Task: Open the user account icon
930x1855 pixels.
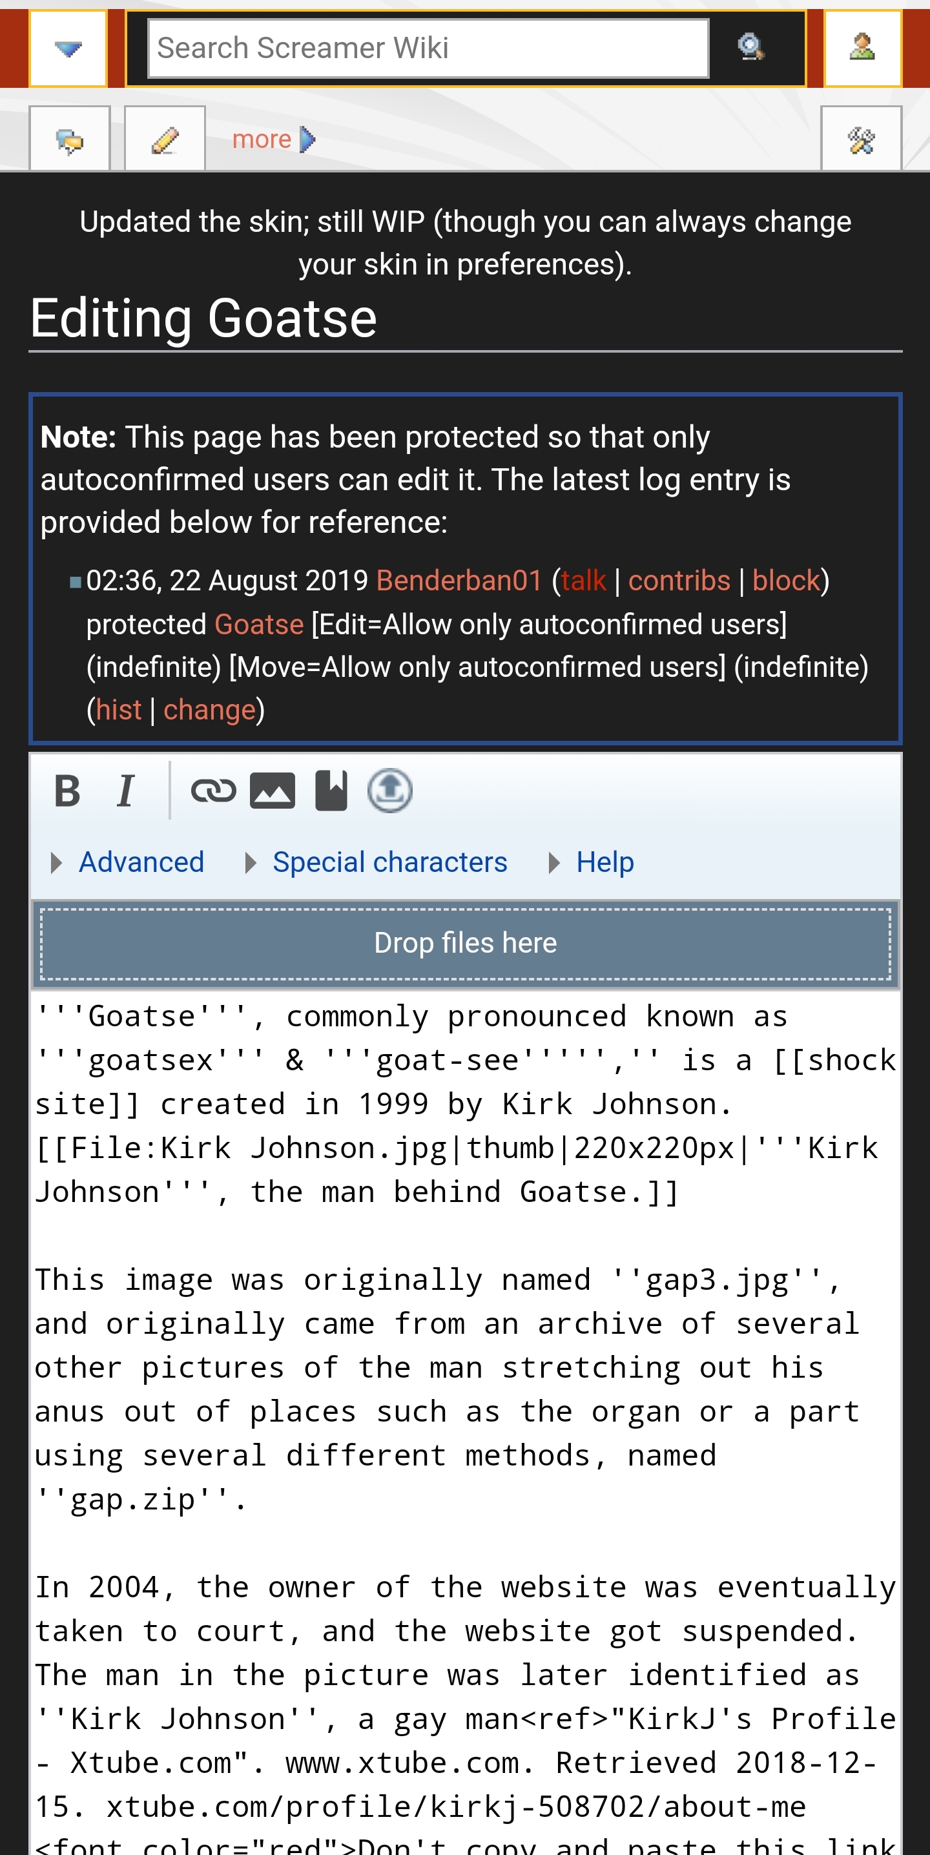Action: 862,48
